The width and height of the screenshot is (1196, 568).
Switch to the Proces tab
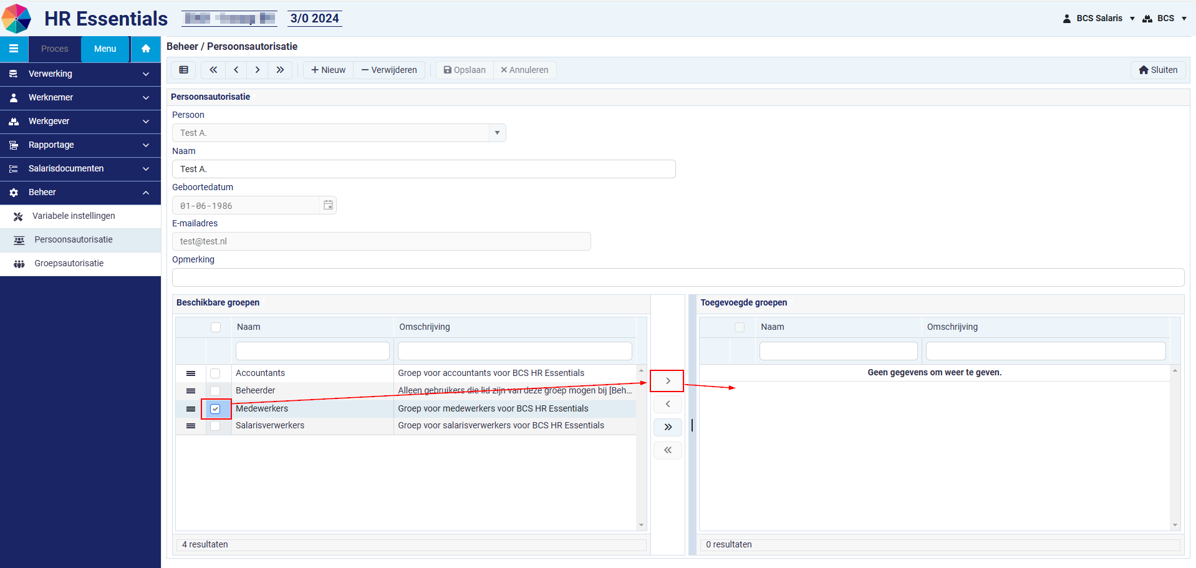tap(55, 49)
